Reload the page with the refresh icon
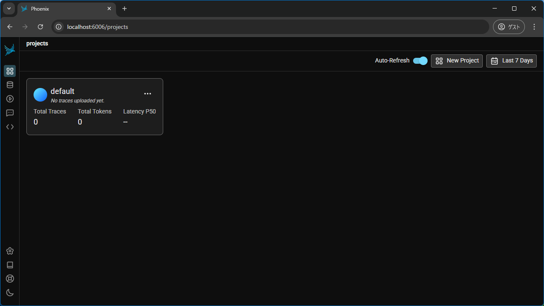Viewport: 544px width, 306px height. click(40, 27)
